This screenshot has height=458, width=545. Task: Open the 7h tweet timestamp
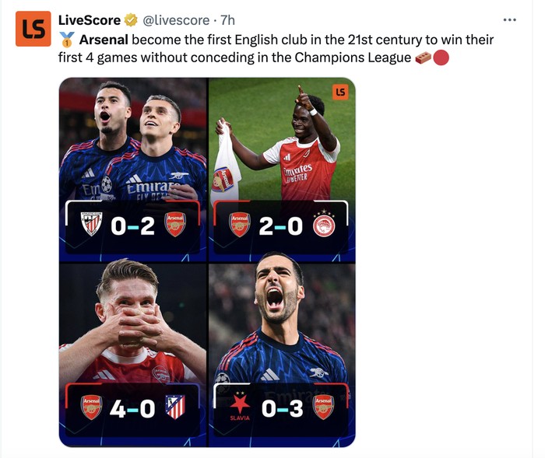[x=227, y=19]
